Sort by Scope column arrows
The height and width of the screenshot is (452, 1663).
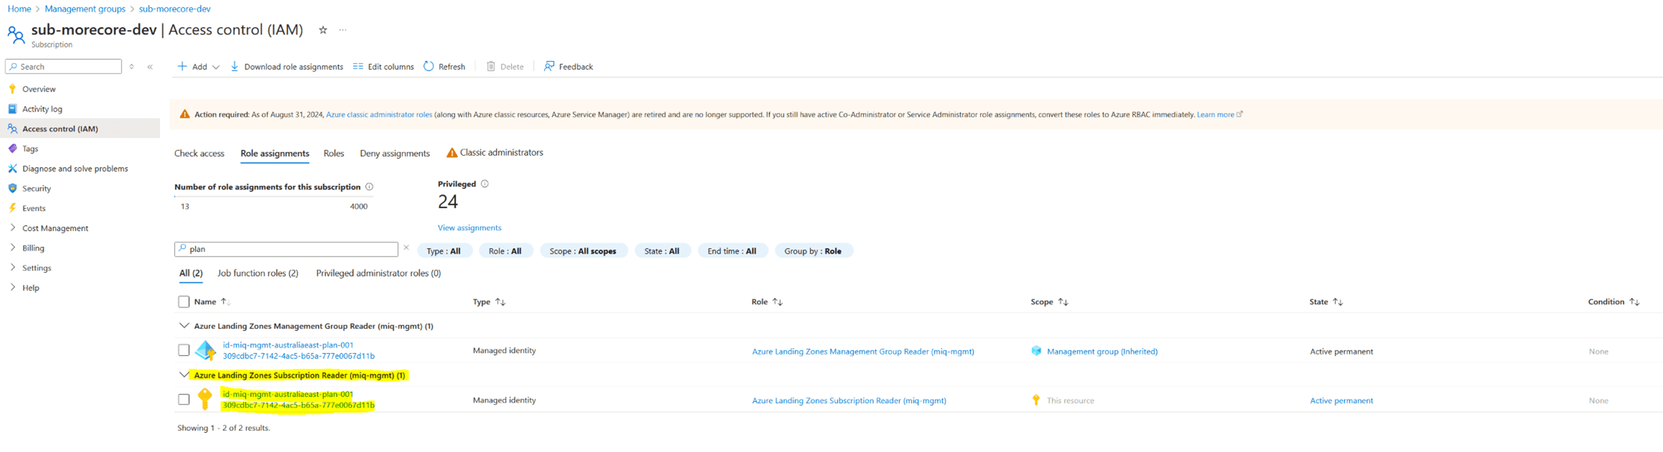pos(1063,302)
